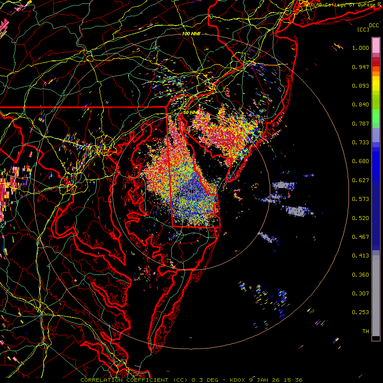Screen dimensions: 383x383
Task: Click the 50 NMI range ring label
Action: (191, 113)
